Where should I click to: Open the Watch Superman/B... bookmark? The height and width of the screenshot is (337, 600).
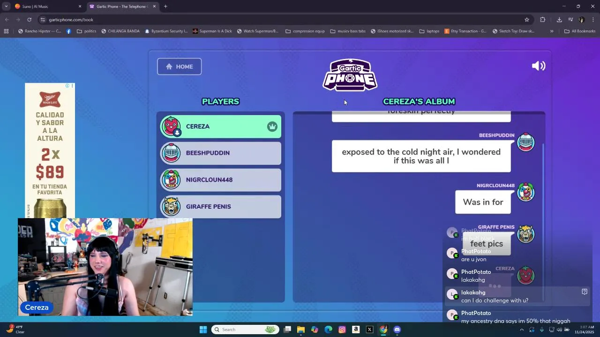coord(258,31)
